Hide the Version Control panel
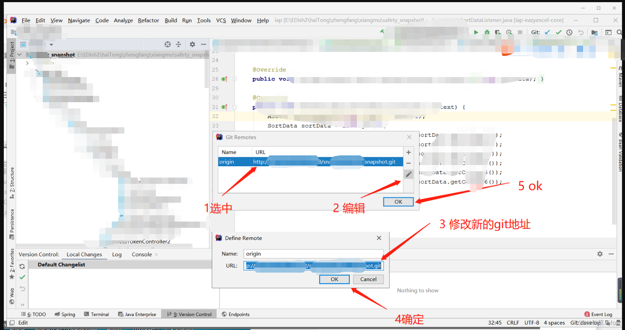This screenshot has width=625, height=330. (x=612, y=254)
